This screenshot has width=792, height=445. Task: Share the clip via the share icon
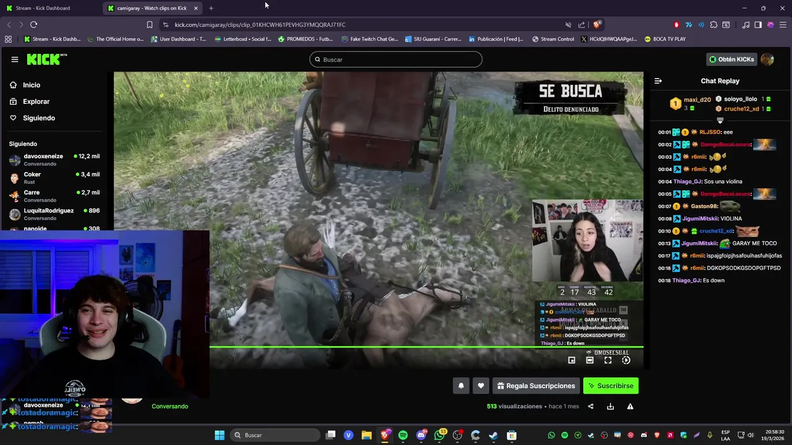(x=590, y=406)
